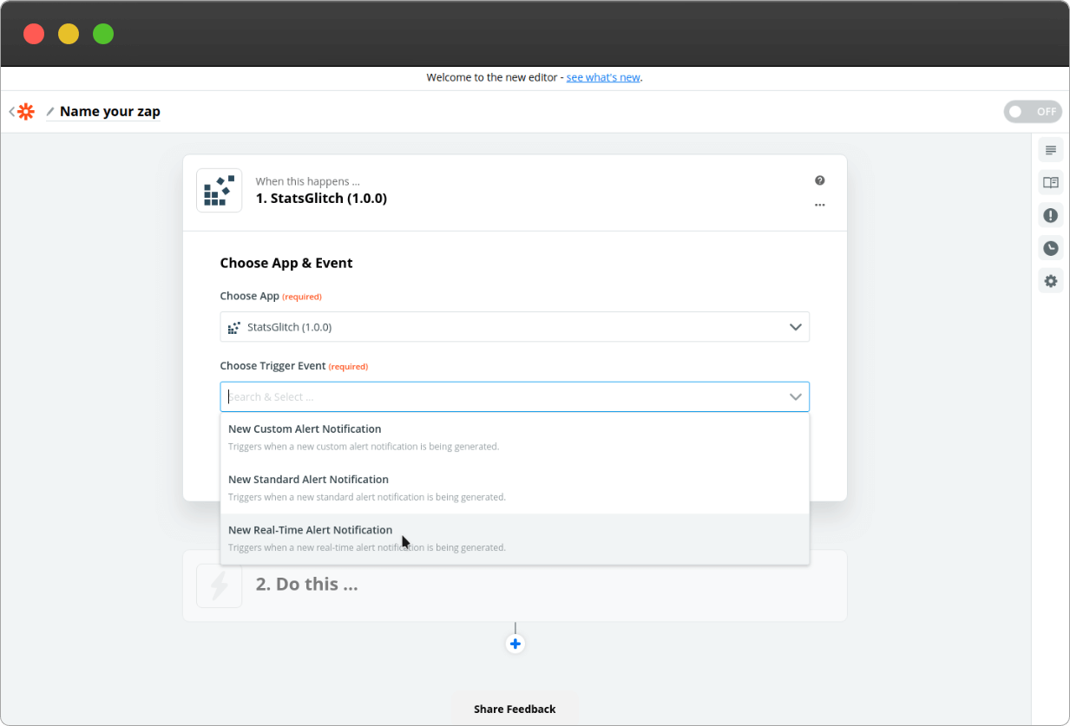Open the help question mark icon
Image resolution: width=1070 pixels, height=726 pixels.
pyautogui.click(x=819, y=180)
